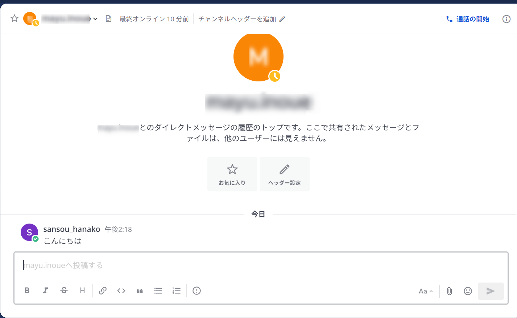Set message priority with exclamation icon

[197, 291]
